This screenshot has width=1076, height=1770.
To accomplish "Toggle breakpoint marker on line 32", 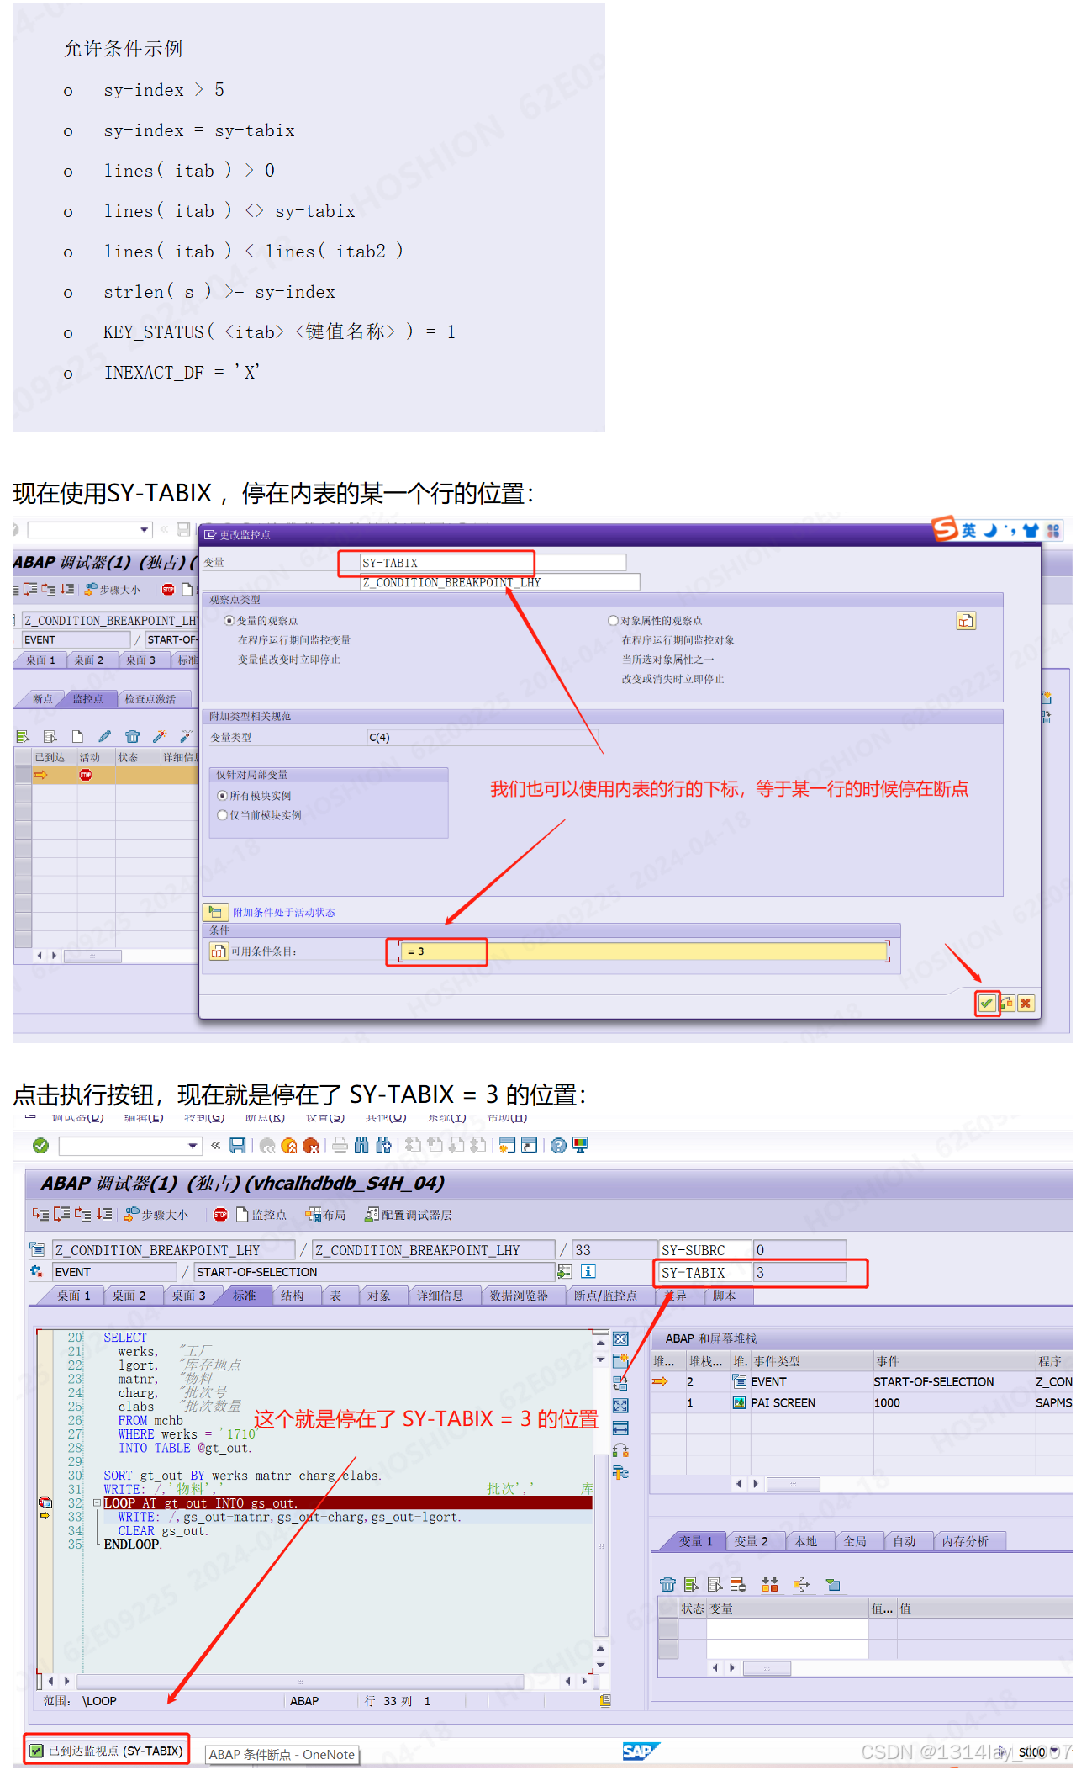I will click(45, 1502).
